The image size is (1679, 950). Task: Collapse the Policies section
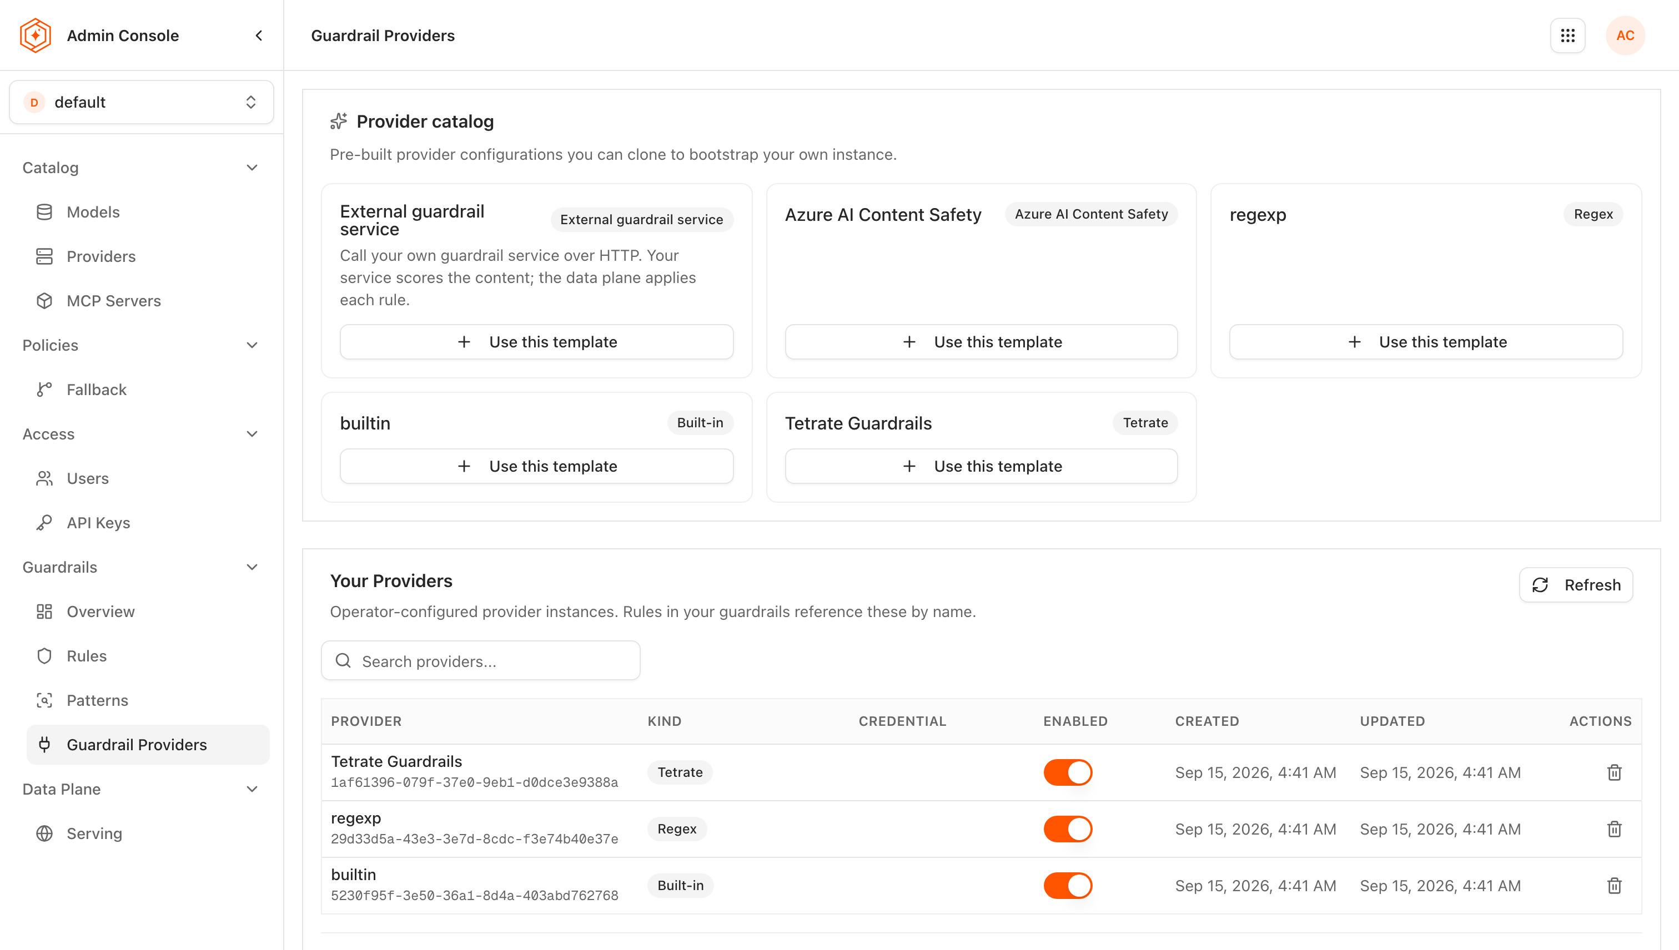[x=252, y=345]
